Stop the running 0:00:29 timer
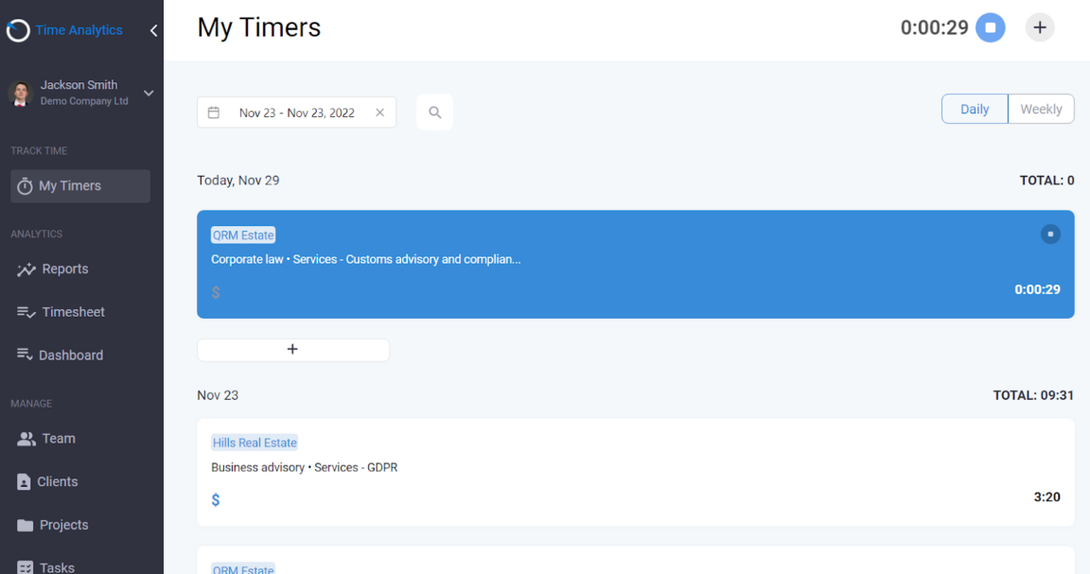Screen dimensions: 1090x574 coord(990,27)
